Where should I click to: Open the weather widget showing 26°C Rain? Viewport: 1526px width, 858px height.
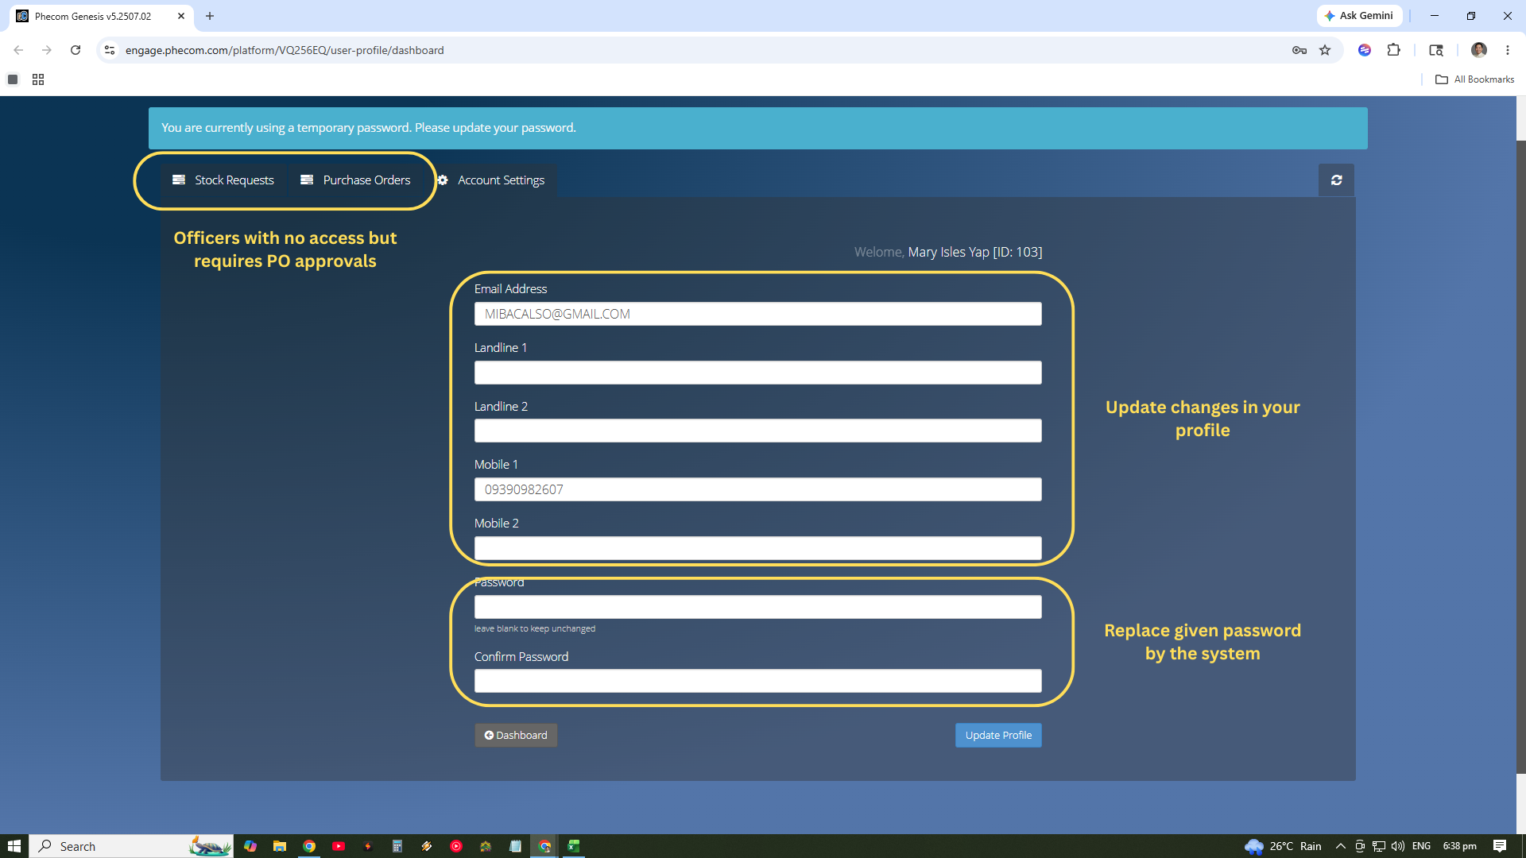click(x=1284, y=846)
